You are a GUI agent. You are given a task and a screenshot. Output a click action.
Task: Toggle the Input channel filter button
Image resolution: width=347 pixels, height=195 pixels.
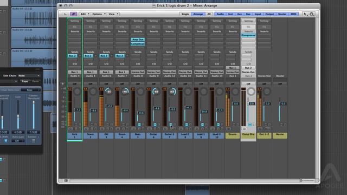(258, 14)
